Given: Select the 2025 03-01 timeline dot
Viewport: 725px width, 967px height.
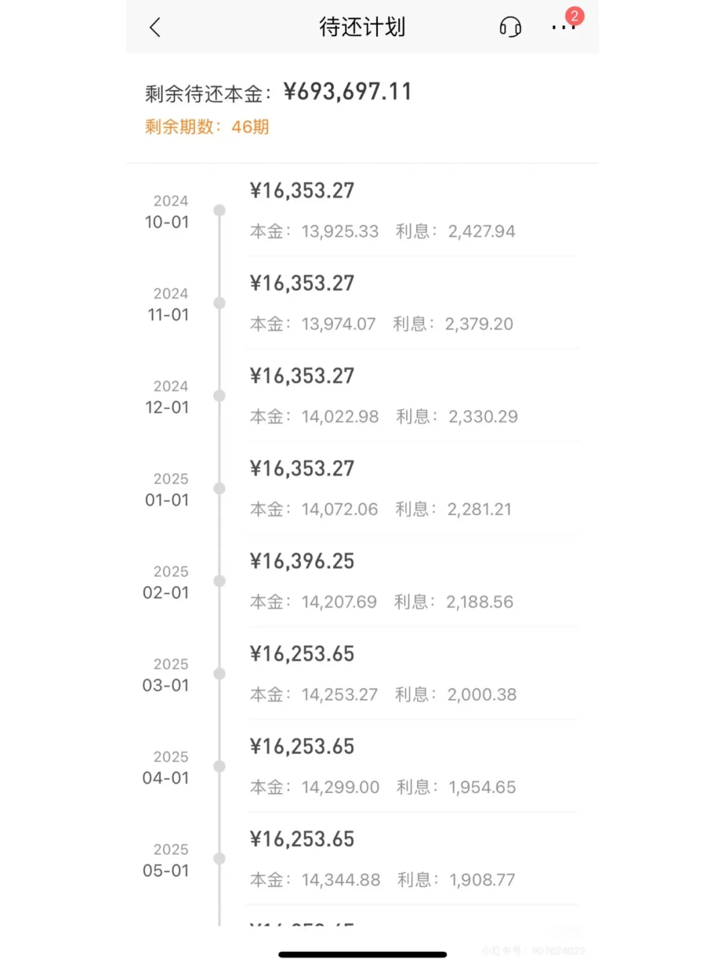Looking at the screenshot, I should pyautogui.click(x=220, y=674).
